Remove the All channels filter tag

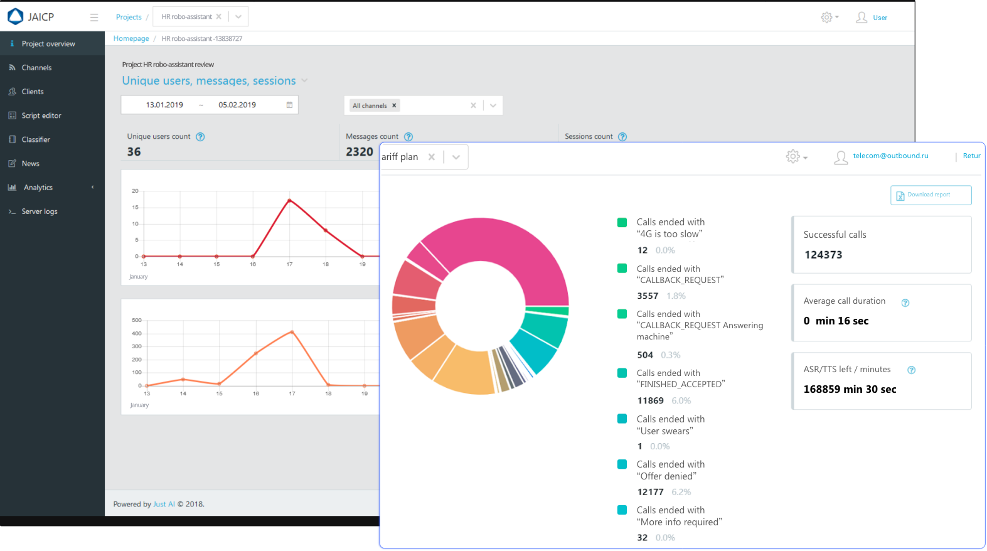coord(394,105)
